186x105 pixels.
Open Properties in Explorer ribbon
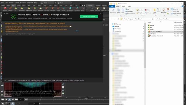(x=164, y=11)
